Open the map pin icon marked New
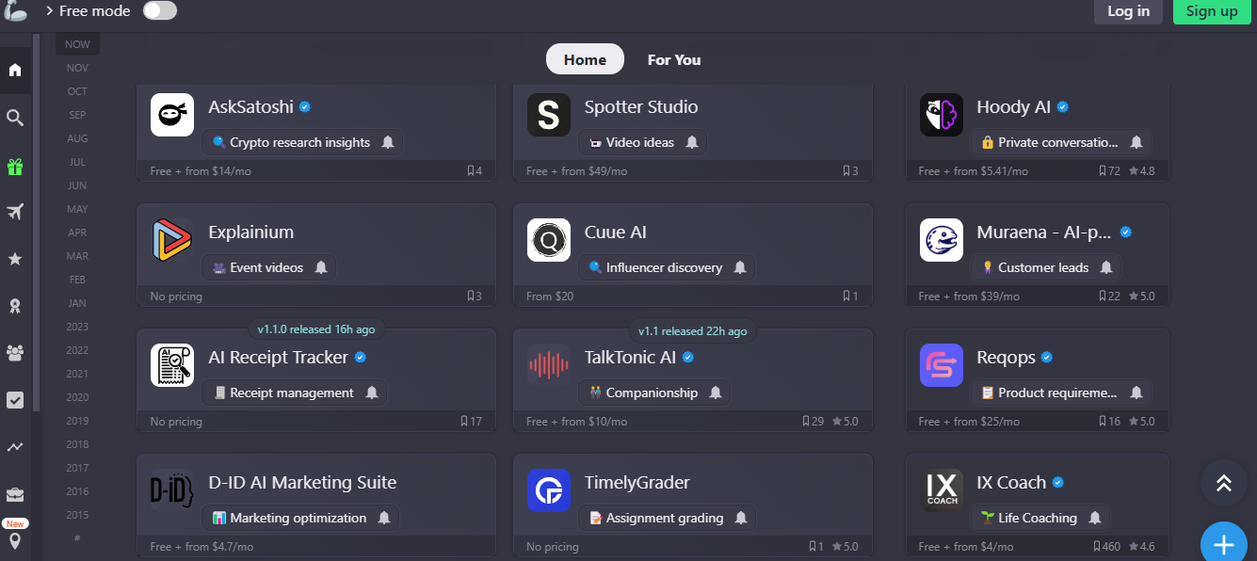Image resolution: width=1257 pixels, height=561 pixels. tap(15, 541)
